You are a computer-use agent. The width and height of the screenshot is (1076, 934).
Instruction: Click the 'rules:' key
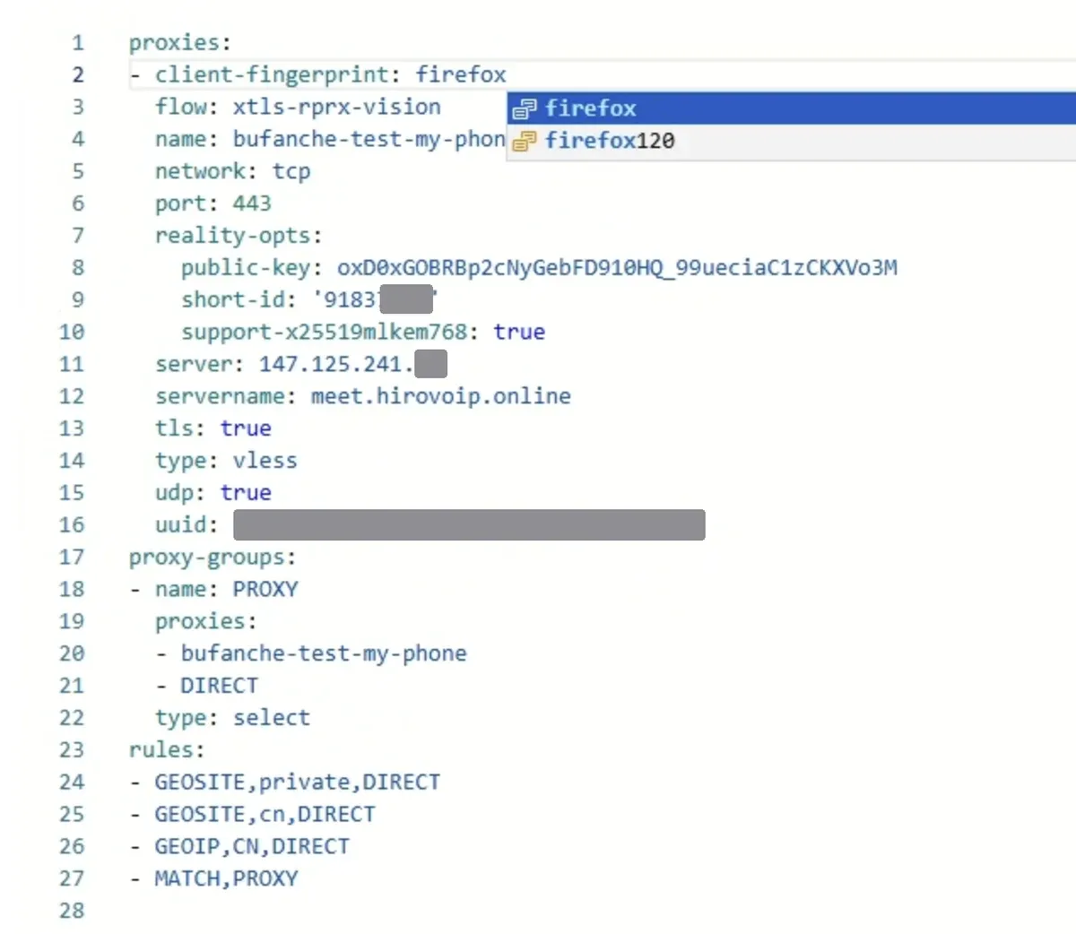coord(167,749)
